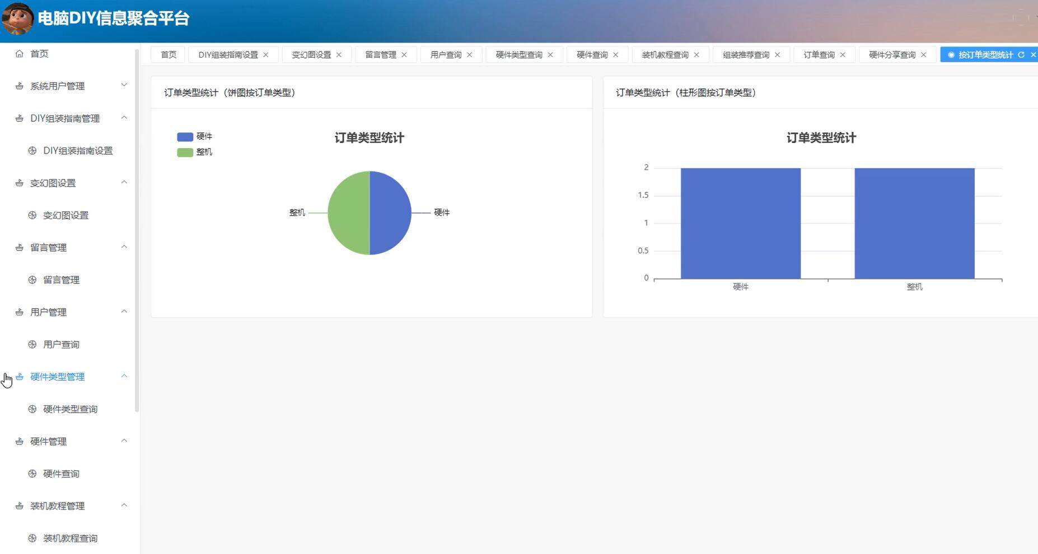Open 硬件类型查询 from the sidebar
The width and height of the screenshot is (1038, 554).
coord(68,409)
